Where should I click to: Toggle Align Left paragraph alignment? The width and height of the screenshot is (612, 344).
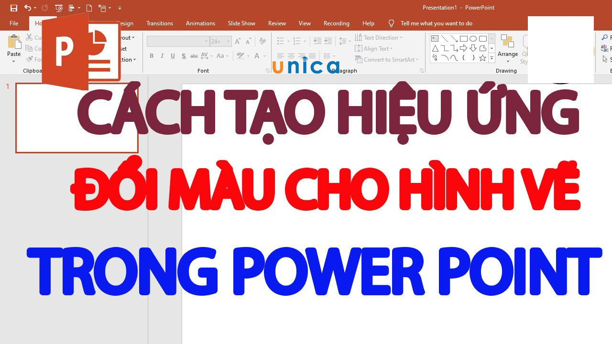281,56
